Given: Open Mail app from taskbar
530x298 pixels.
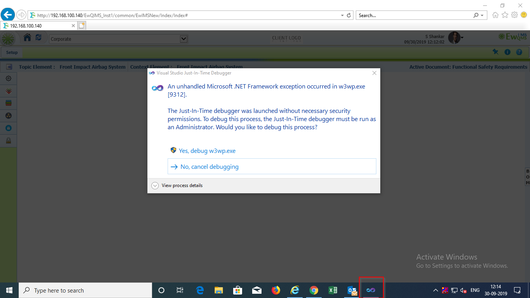Looking at the screenshot, I should (257, 290).
